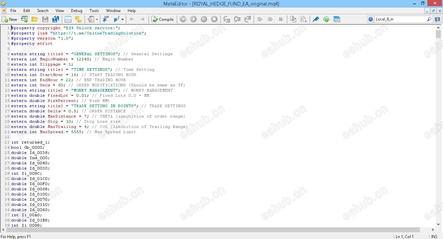This screenshot has width=443, height=239.
Task: Click the Step Out debug icon
Action: click(248, 19)
